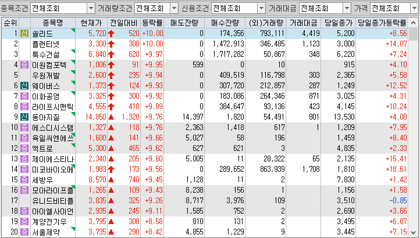Click 매수잔량 value 1,717,282
Image resolution: width=420 pixels, height=238 pixels.
229,55
